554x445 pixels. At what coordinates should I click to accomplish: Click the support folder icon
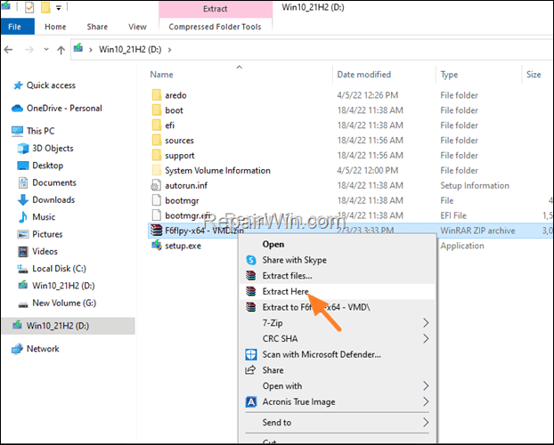(x=157, y=156)
